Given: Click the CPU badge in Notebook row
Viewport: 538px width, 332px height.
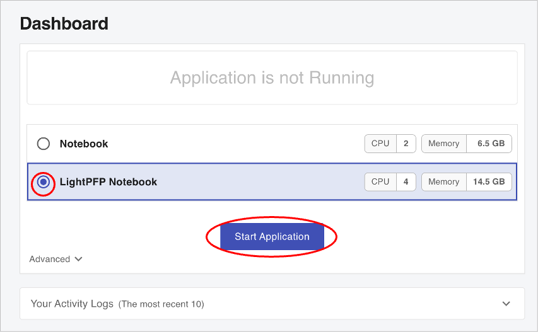Looking at the screenshot, I should tap(380, 144).
